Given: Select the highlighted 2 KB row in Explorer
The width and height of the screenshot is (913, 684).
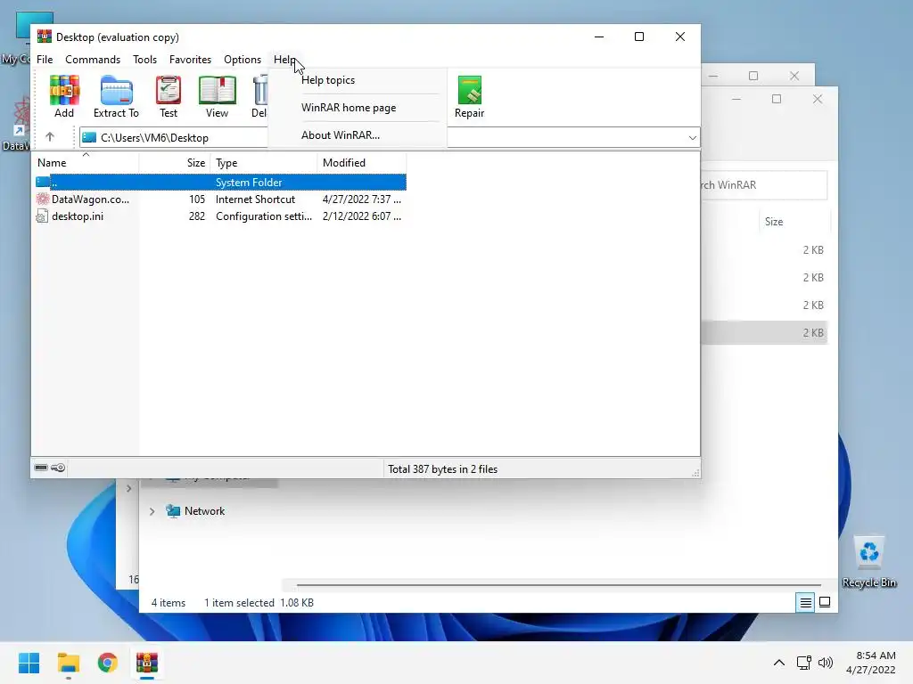Looking at the screenshot, I should tap(764, 333).
